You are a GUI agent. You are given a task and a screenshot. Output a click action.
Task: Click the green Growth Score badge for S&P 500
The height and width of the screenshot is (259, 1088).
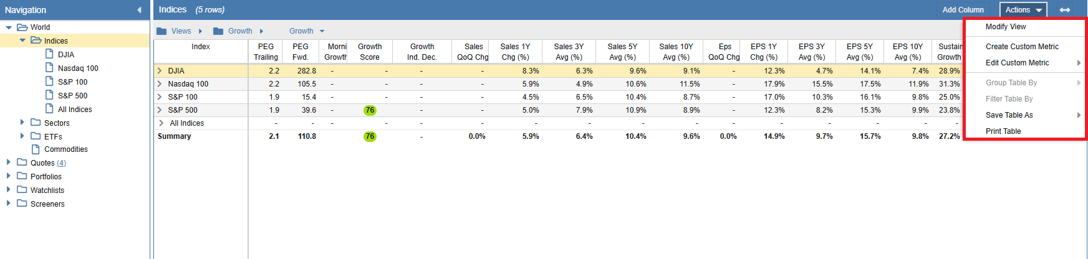click(x=370, y=110)
